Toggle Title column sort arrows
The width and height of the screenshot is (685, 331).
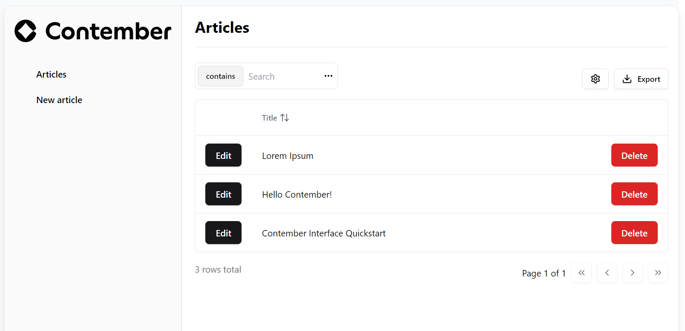point(285,118)
